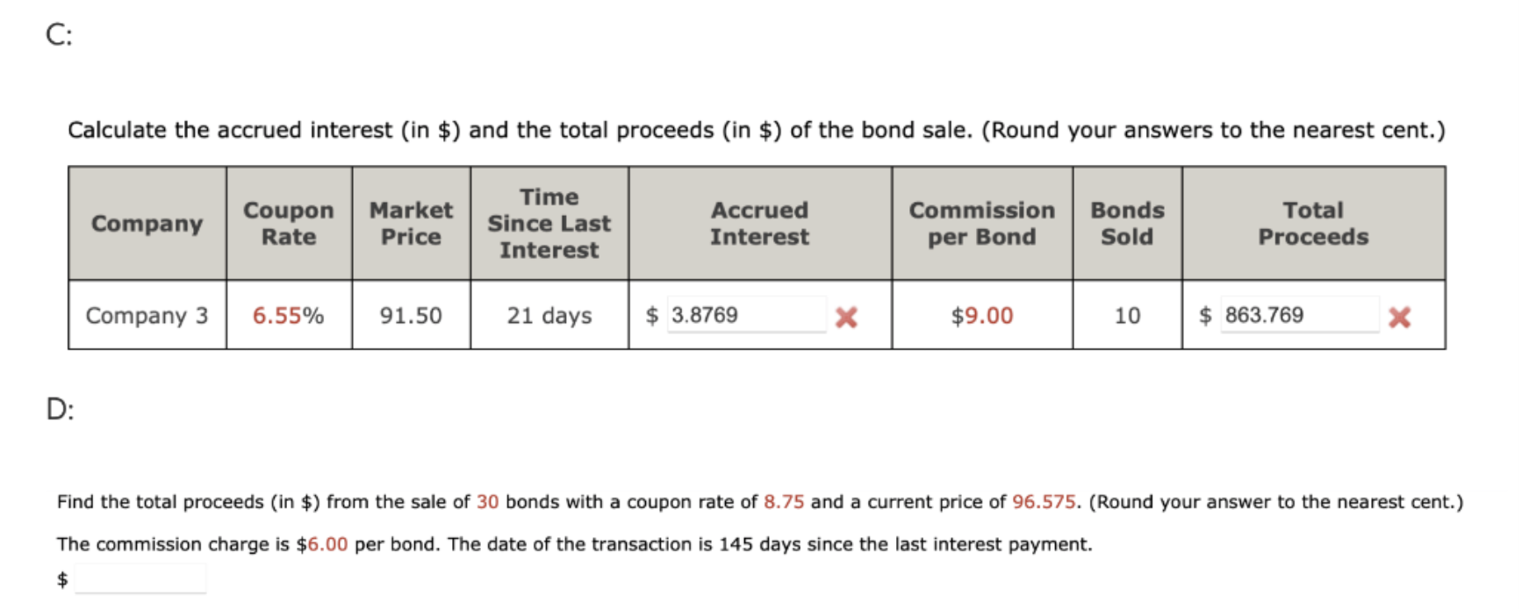This screenshot has height=609, width=1529.
Task: Select the Bonds Sold column header
Action: coord(1128,224)
